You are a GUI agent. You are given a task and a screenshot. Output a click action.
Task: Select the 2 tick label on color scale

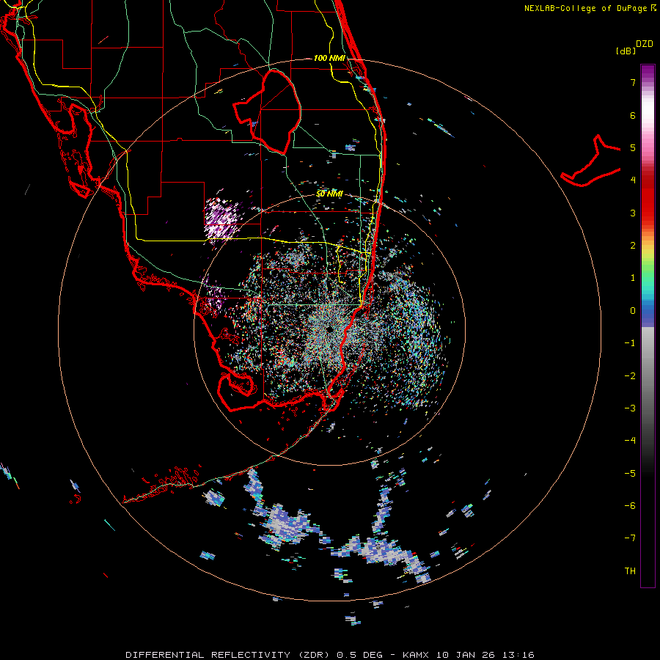point(633,246)
